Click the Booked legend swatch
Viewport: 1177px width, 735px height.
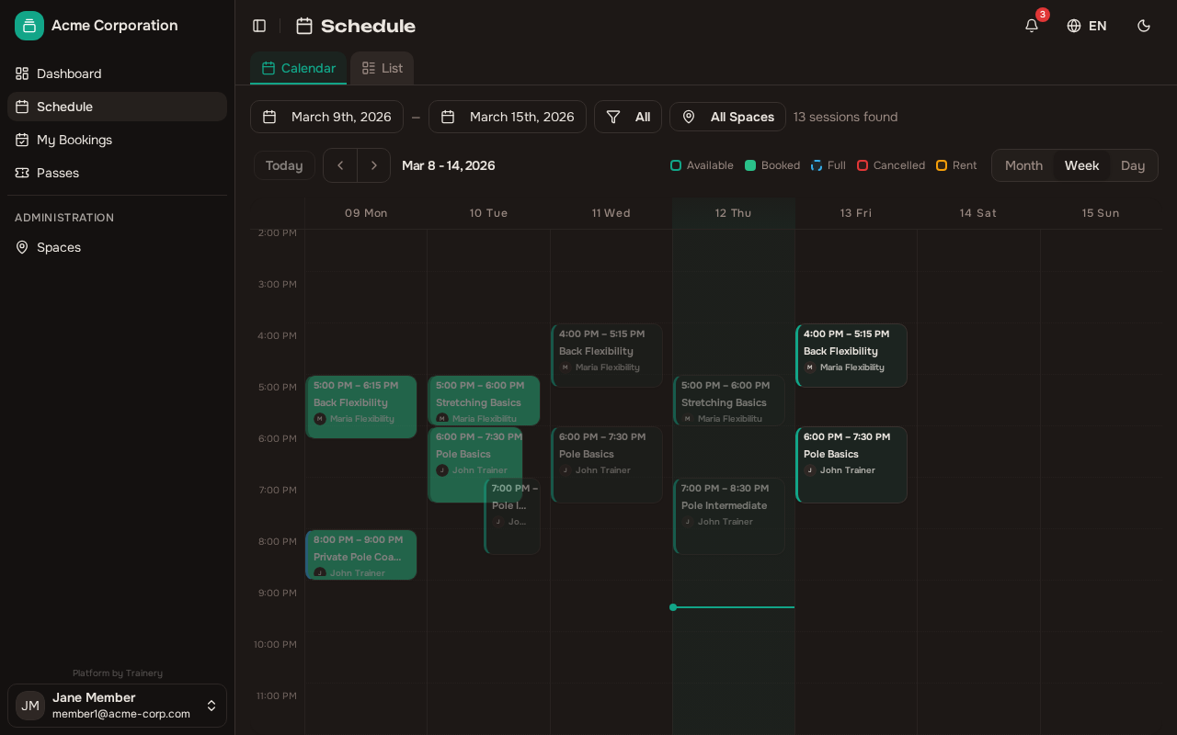point(750,165)
